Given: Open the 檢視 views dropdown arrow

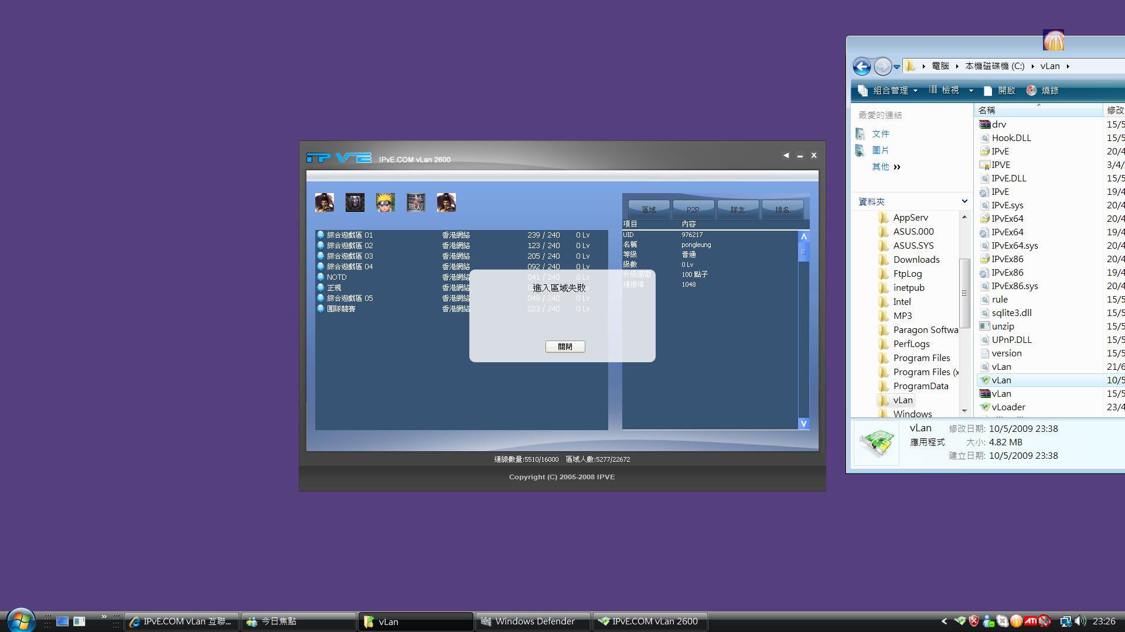Looking at the screenshot, I should pyautogui.click(x=971, y=91).
